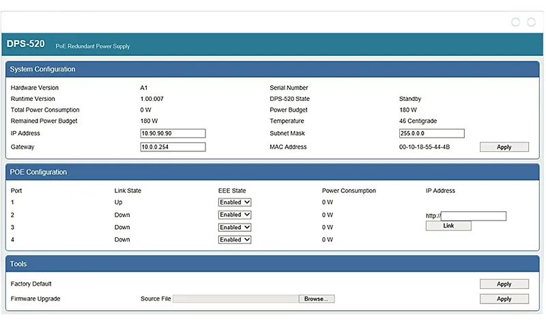Image resolution: width=546 pixels, height=332 pixels.
Task: Click the Link State value Down for port 3
Action: point(122,228)
